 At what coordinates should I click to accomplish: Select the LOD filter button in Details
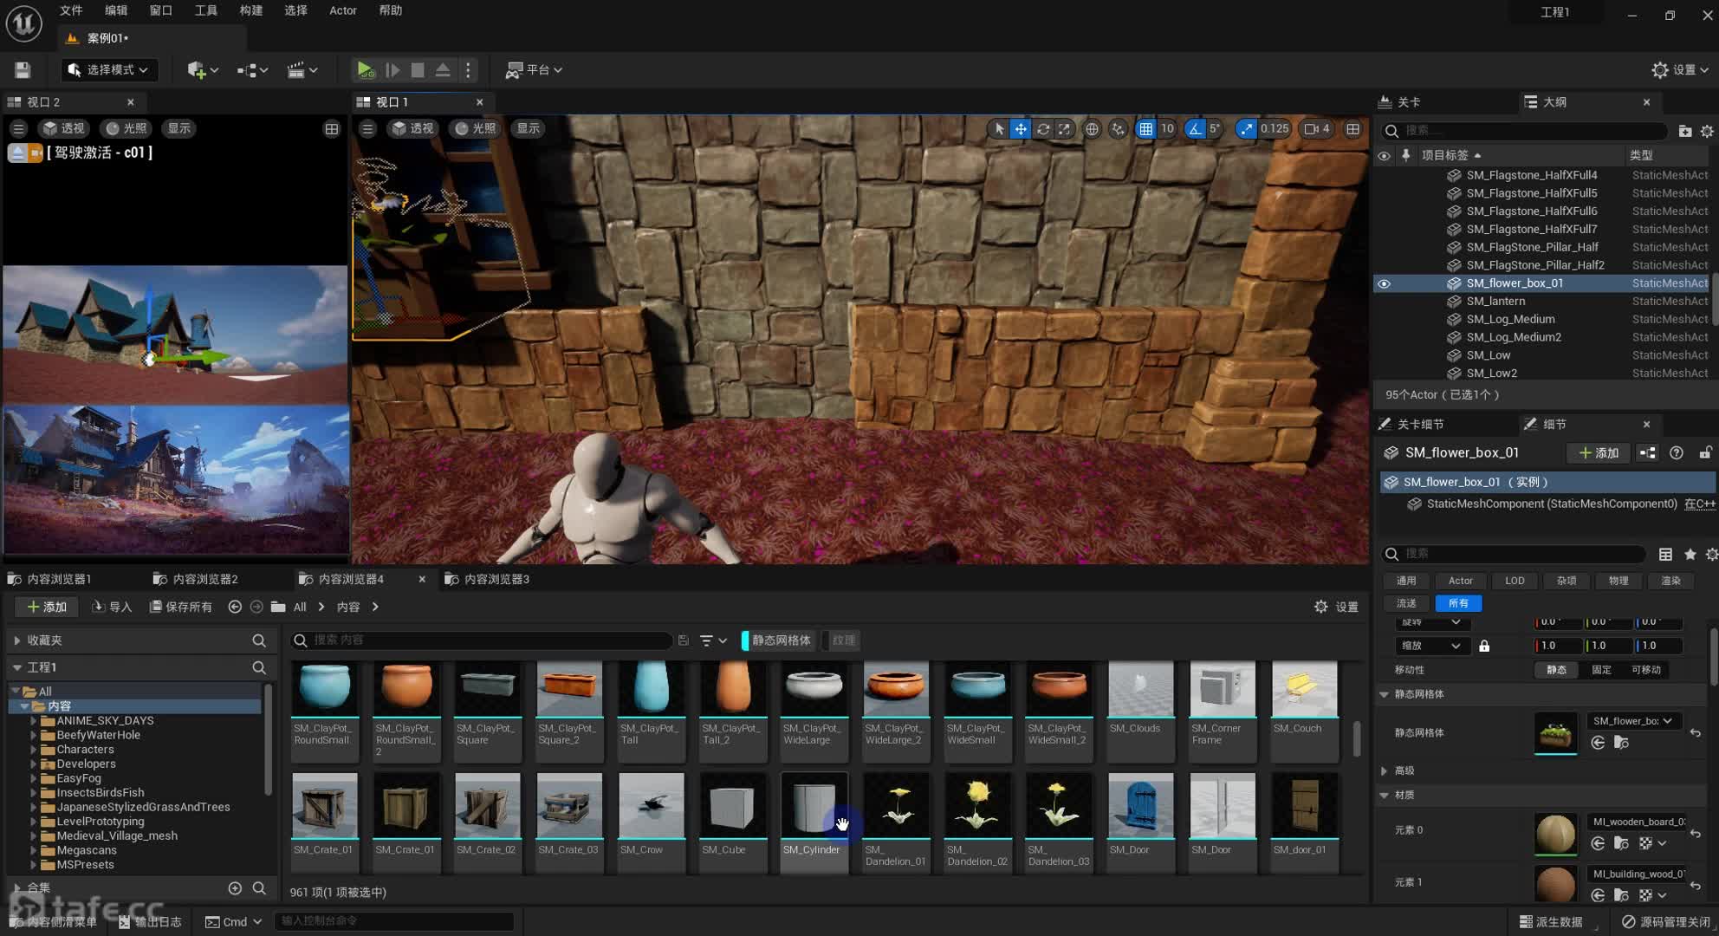click(x=1514, y=581)
